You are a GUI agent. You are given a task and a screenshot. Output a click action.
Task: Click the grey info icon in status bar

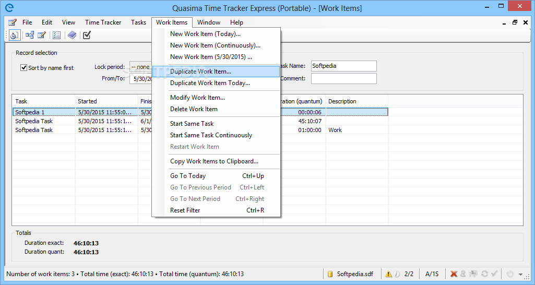click(x=397, y=274)
